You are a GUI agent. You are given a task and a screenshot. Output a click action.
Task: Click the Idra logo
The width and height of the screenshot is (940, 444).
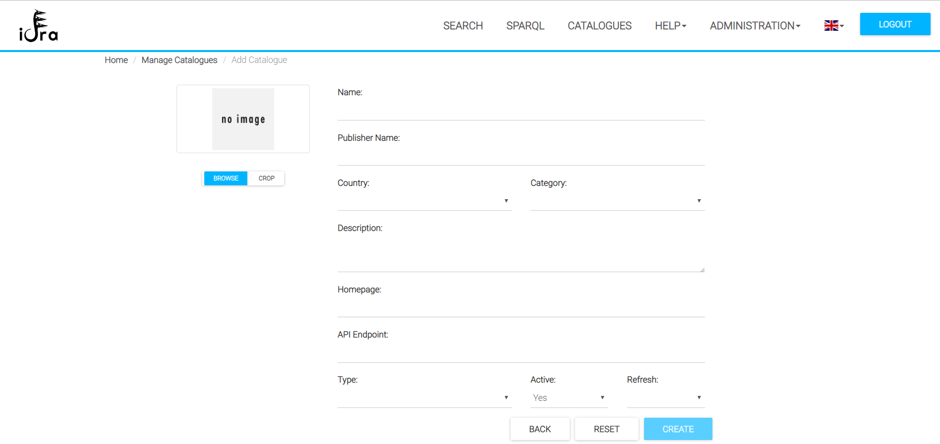39,26
